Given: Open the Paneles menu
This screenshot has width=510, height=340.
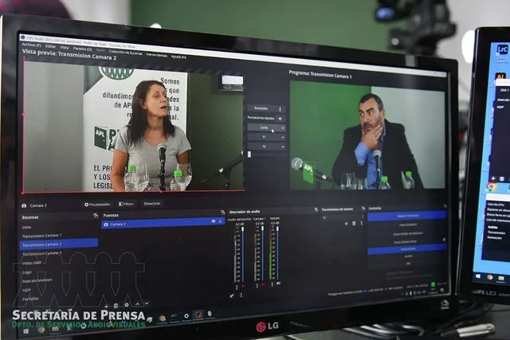Looking at the screenshot, I should (x=82, y=49).
